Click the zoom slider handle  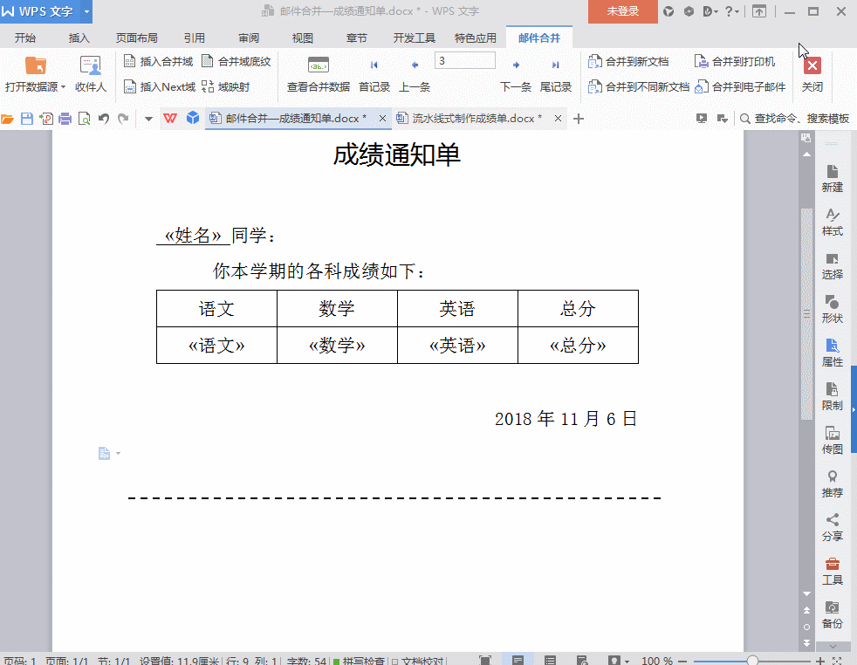pos(752,661)
